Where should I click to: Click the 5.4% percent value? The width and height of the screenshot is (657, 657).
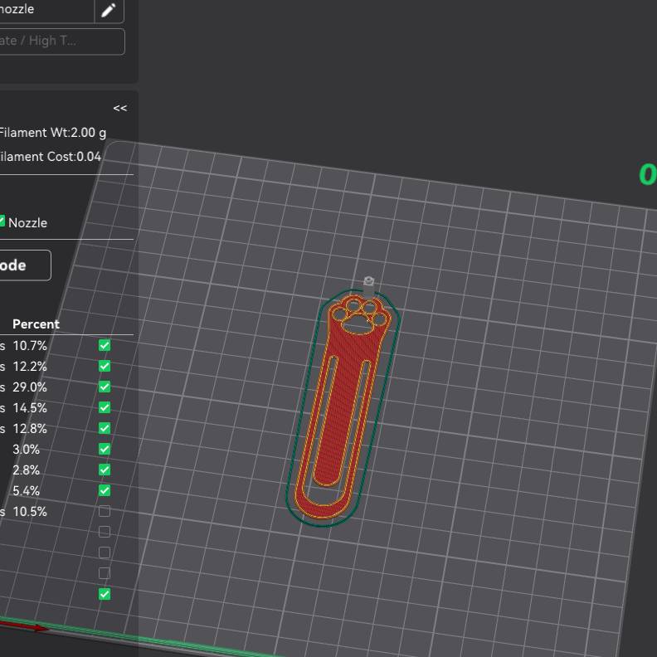tap(26, 490)
